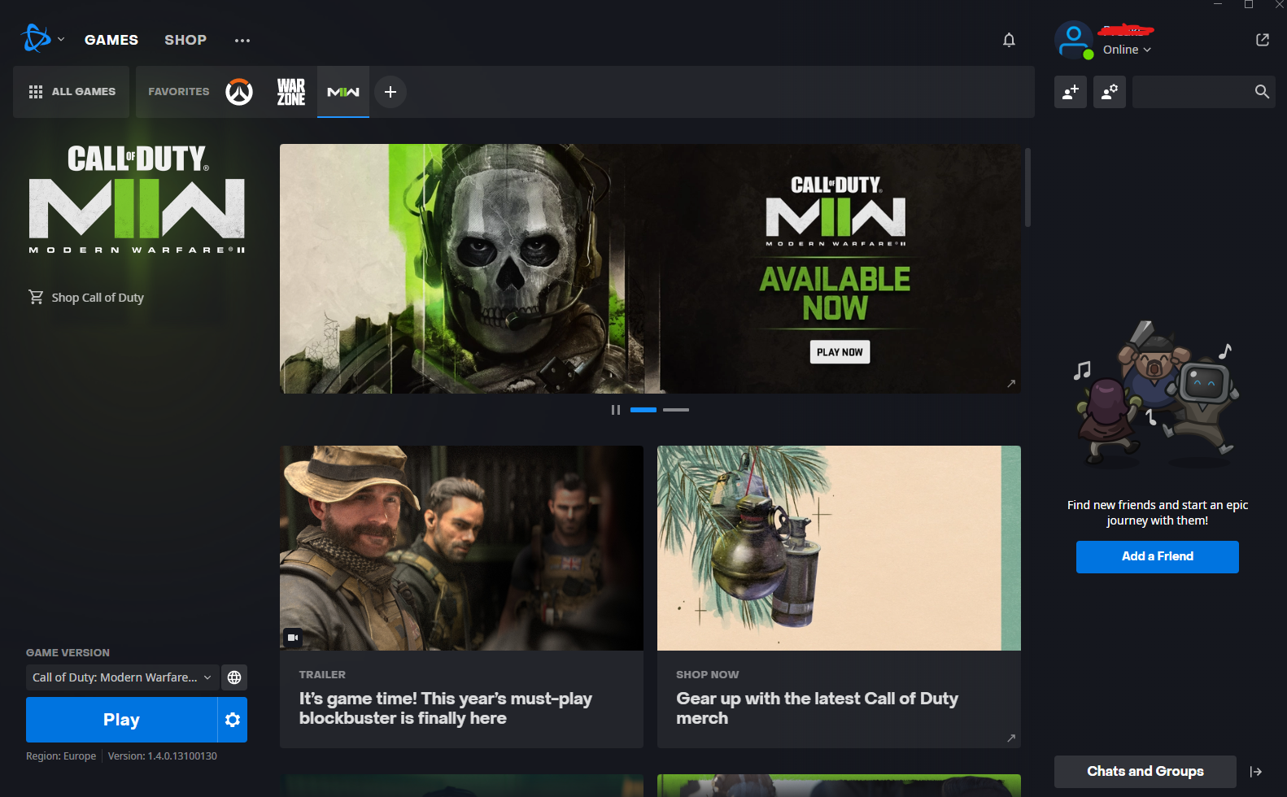Image resolution: width=1287 pixels, height=797 pixels.
Task: Expand the Game Version dropdown
Action: pos(122,677)
